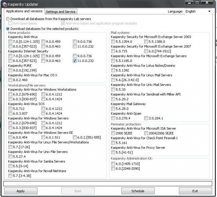Check Windows Servers 6.0.3.[830-837]
Image resolution: width=217 pixels, height=197 pixels.
(10, 128)
